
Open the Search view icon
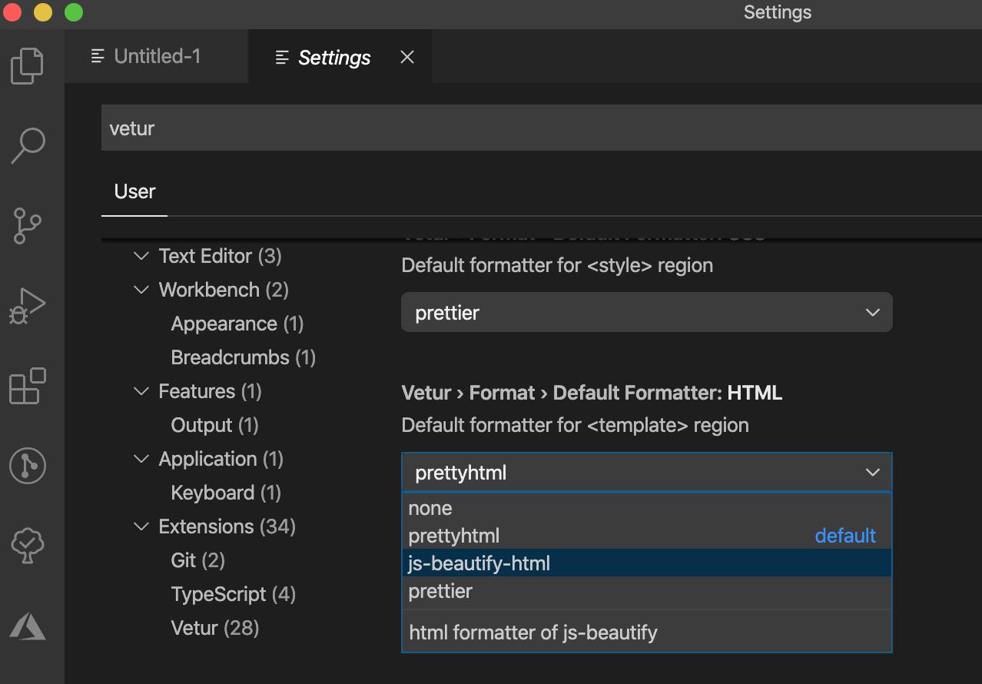pyautogui.click(x=28, y=145)
